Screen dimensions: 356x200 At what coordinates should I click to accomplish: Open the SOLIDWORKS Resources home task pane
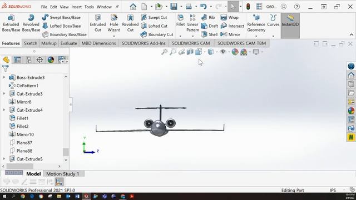click(x=351, y=75)
